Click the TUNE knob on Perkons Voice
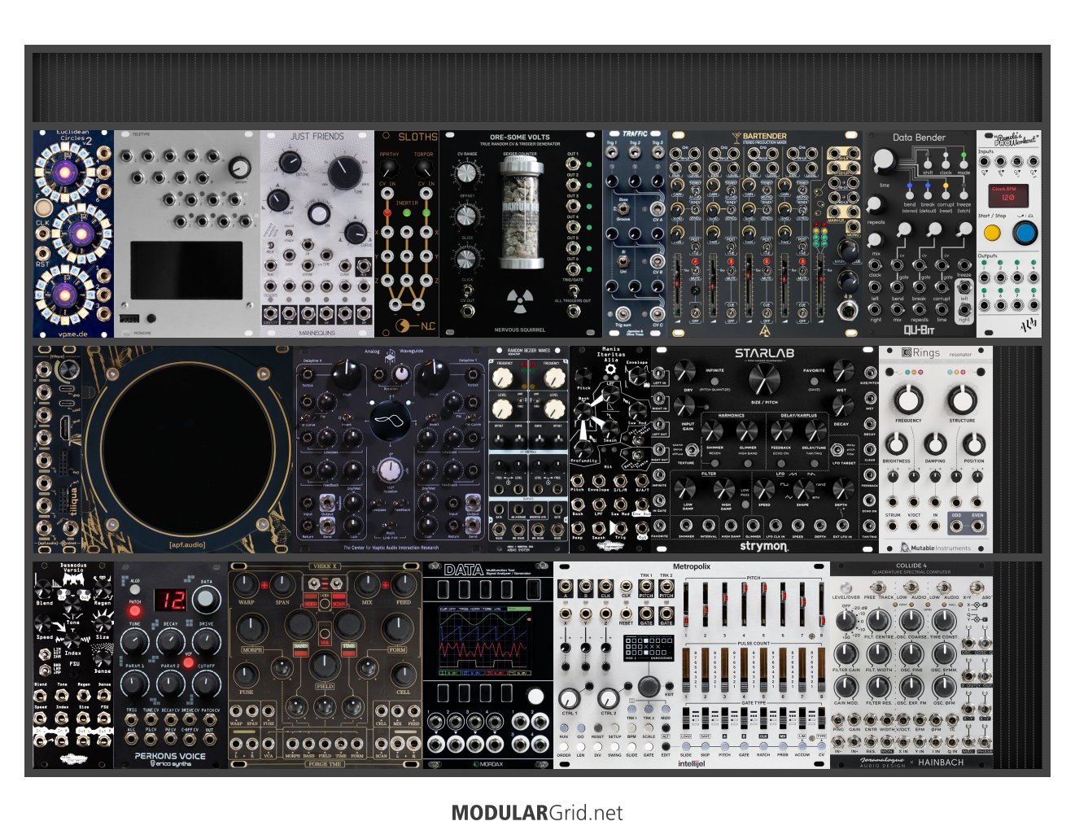 tap(134, 643)
